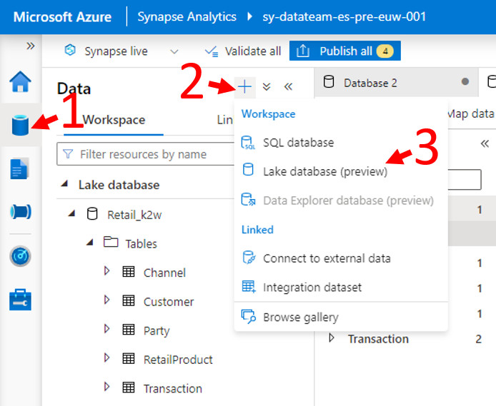This screenshot has width=496, height=406.
Task: Click the Filter resources by name field
Action: [146, 154]
